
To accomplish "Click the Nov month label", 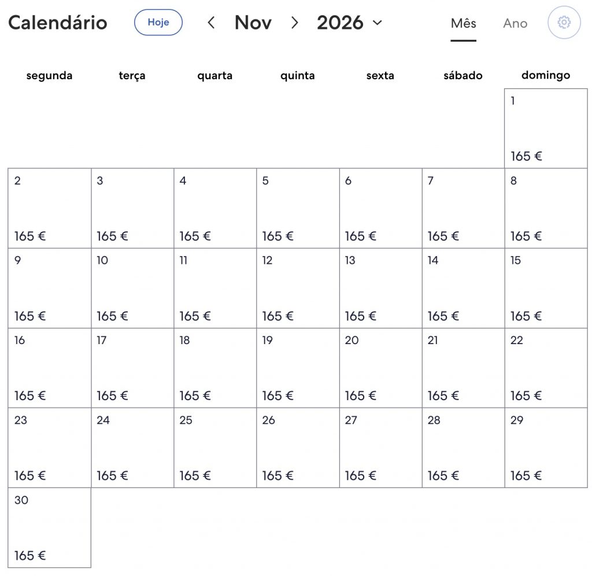I will [x=253, y=23].
